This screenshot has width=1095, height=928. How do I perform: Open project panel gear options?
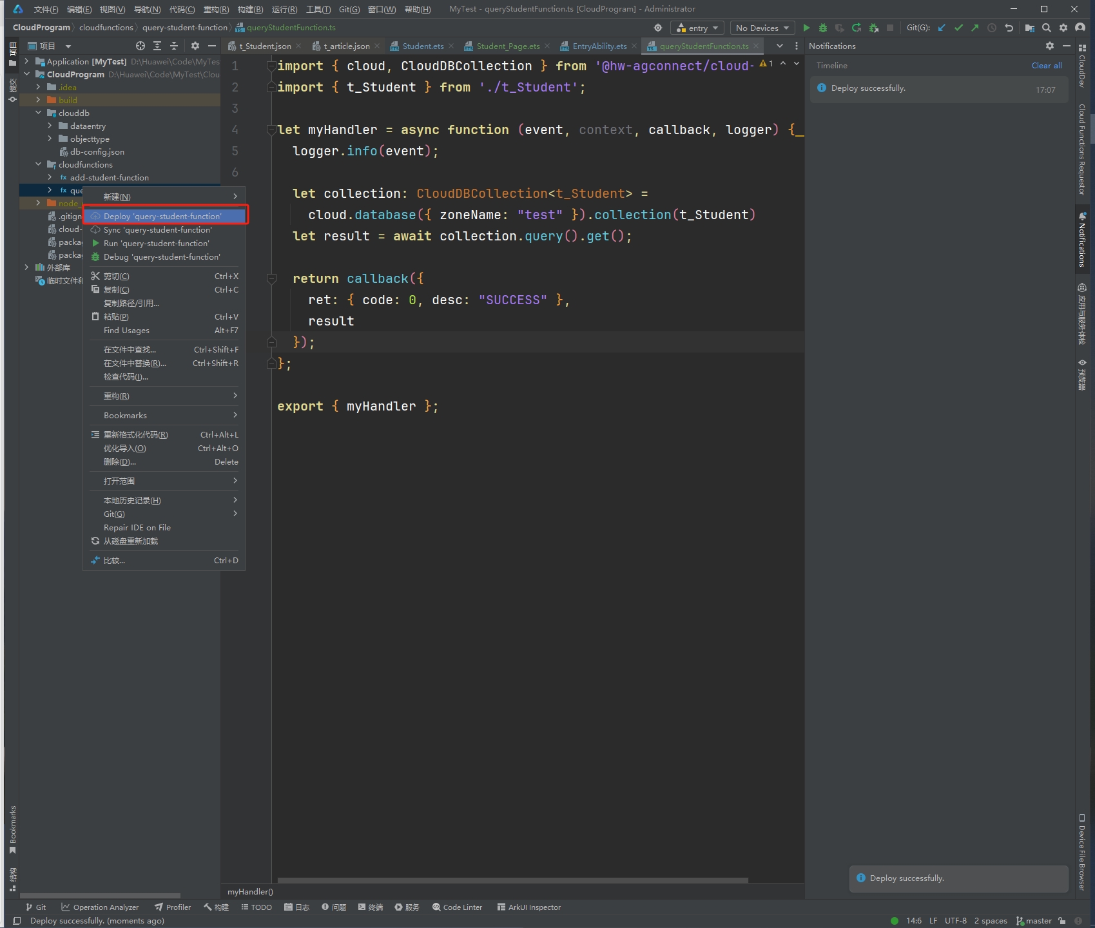pyautogui.click(x=195, y=46)
